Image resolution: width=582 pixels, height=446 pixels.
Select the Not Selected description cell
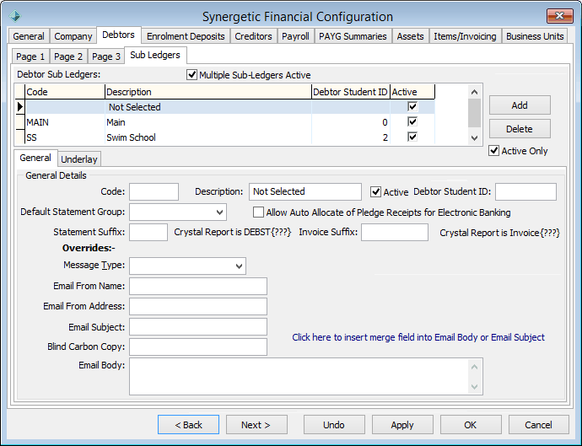coord(208,107)
